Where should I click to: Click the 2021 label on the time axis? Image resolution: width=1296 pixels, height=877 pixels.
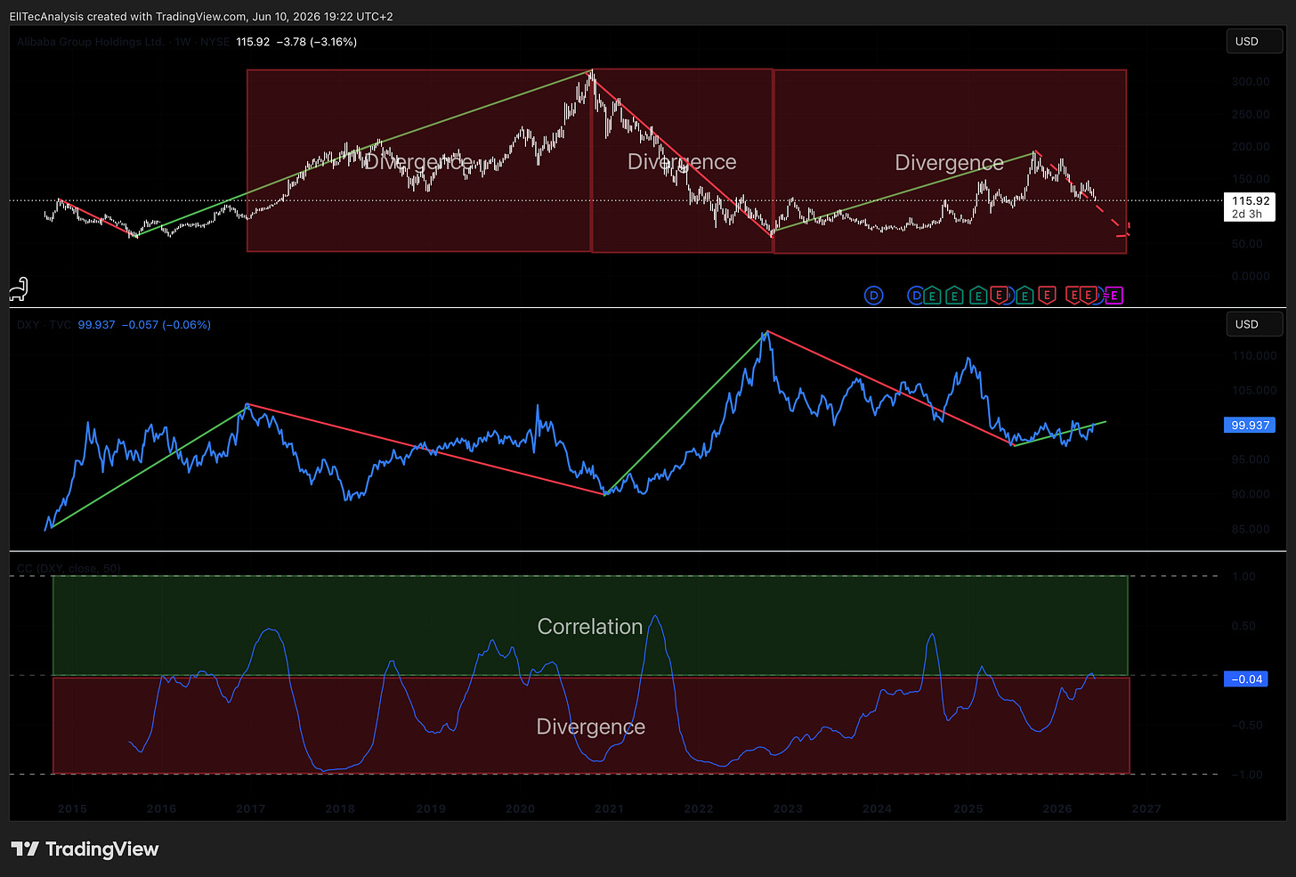(609, 808)
